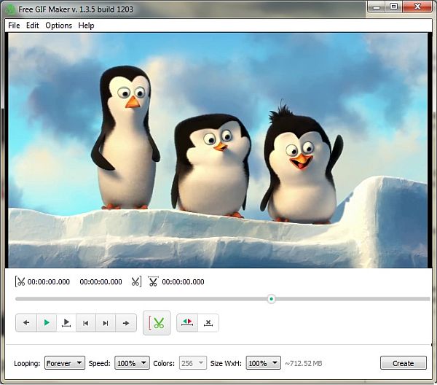Open the Size WxH 100% dropdown
This screenshot has height=385, width=437.
(x=263, y=363)
